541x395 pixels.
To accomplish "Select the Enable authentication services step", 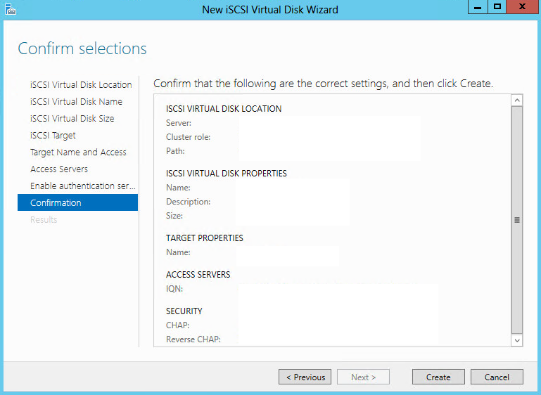I will (x=82, y=186).
